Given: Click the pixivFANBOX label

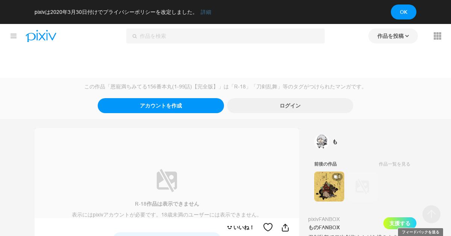Looking at the screenshot, I should coord(324,219).
